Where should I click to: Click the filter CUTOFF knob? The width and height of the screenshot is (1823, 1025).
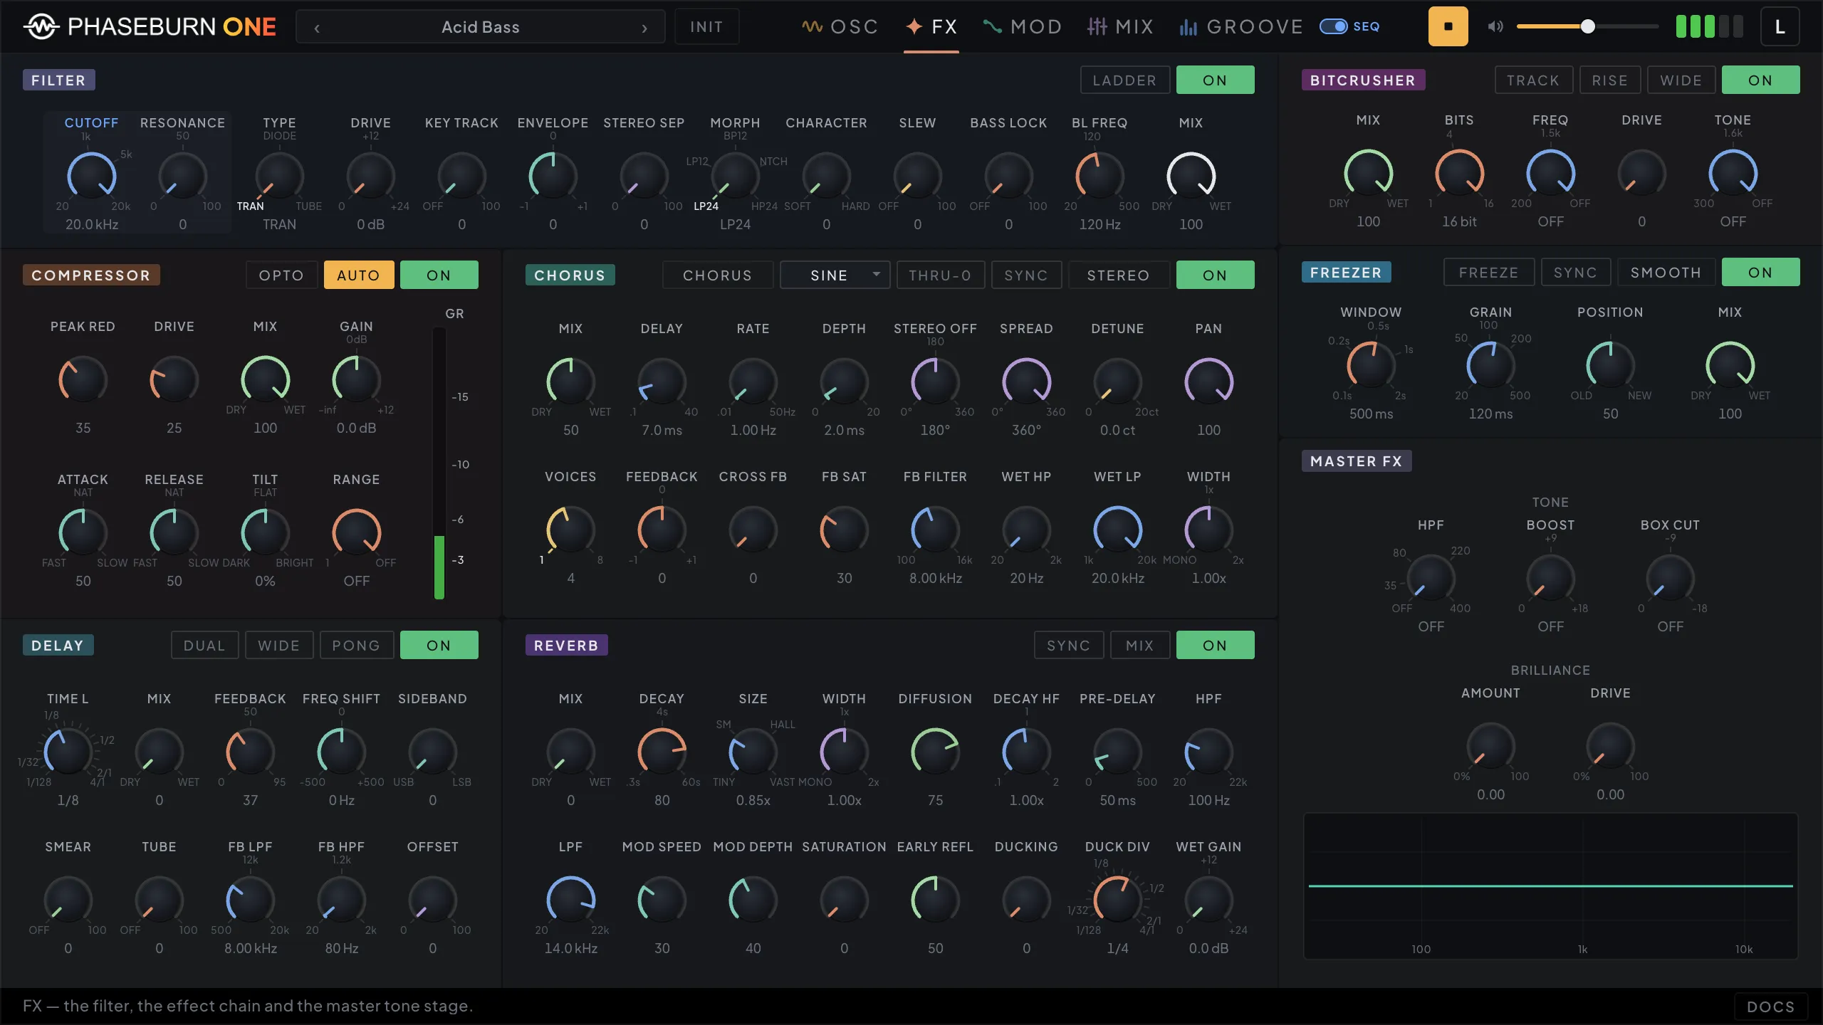[x=92, y=176]
